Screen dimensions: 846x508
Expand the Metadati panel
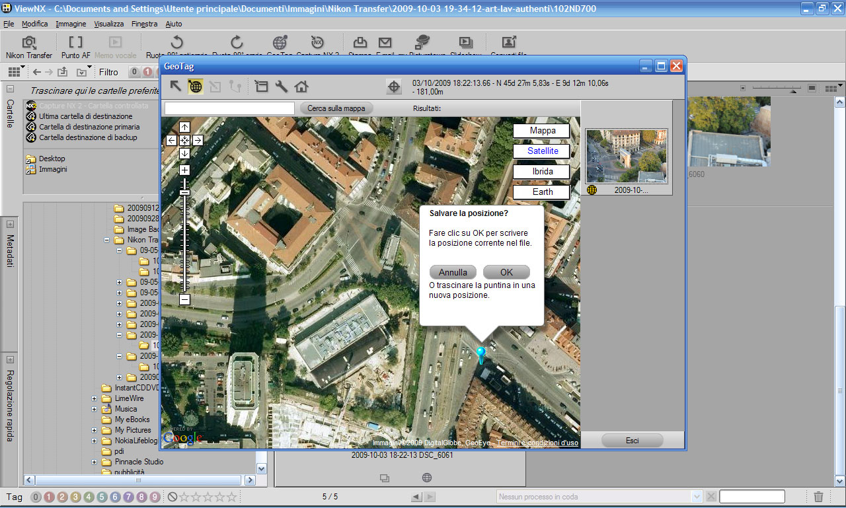(x=10, y=225)
